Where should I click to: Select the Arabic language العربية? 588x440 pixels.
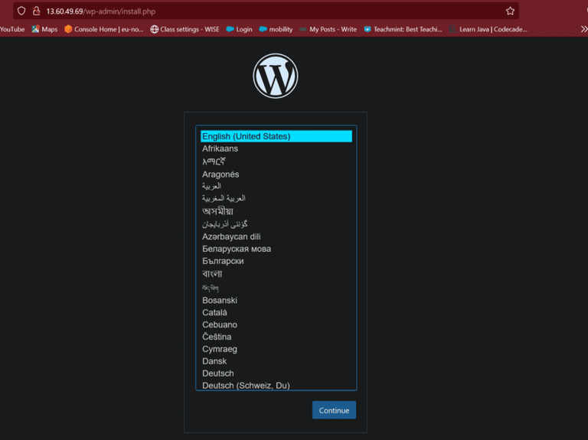(276, 186)
